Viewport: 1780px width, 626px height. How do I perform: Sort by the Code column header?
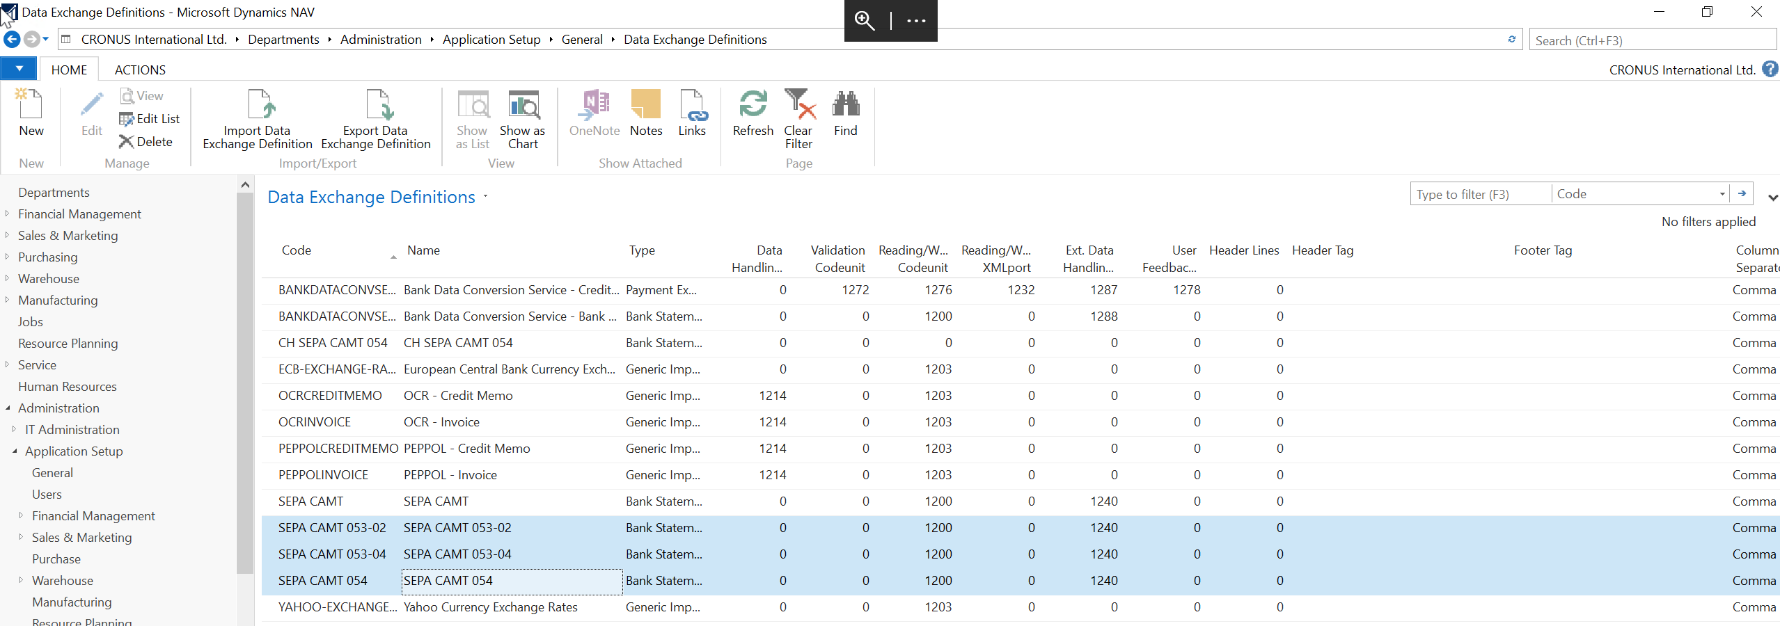[297, 250]
